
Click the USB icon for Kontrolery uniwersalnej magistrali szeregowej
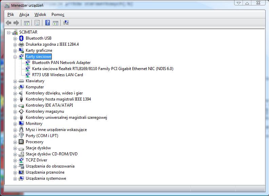pos(21,118)
